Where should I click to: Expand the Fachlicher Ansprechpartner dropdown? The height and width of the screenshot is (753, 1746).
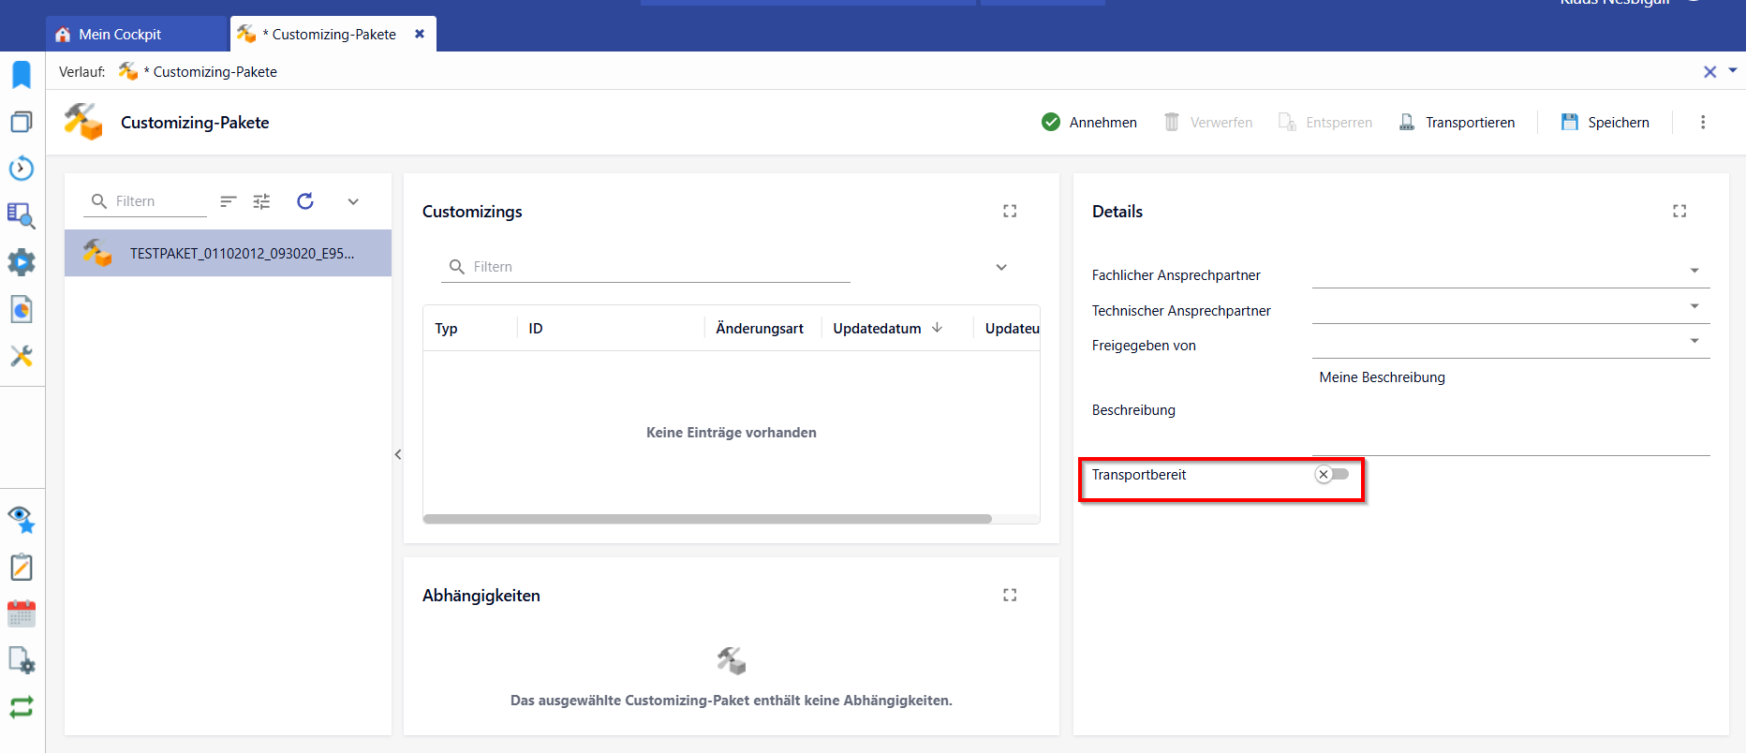tap(1694, 271)
